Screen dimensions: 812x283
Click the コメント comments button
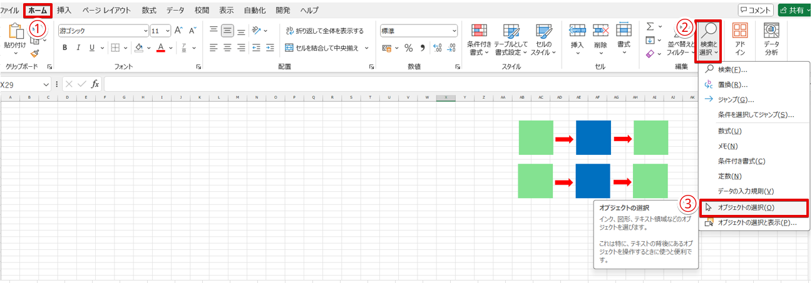point(756,10)
